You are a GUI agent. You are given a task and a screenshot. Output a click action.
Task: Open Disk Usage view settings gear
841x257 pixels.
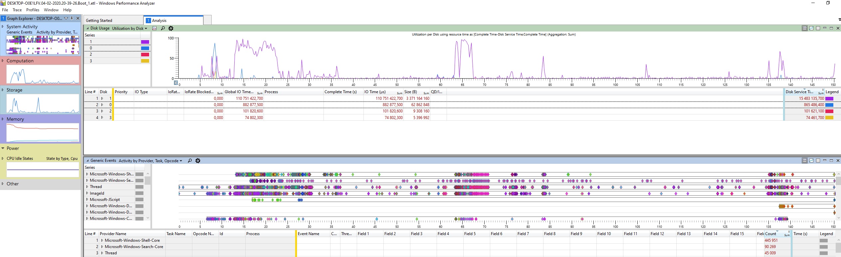pos(171,29)
